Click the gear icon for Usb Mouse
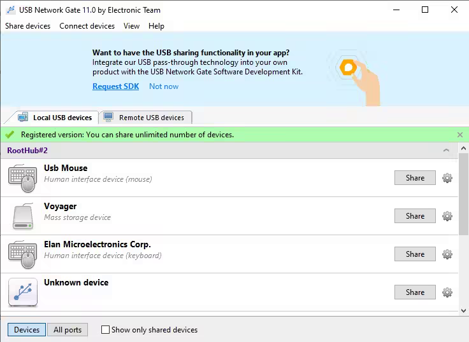Screen dimensions: 469x342 click(447, 178)
